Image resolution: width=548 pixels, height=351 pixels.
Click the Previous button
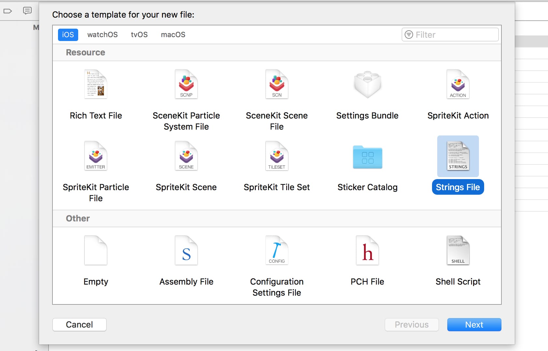(x=412, y=325)
